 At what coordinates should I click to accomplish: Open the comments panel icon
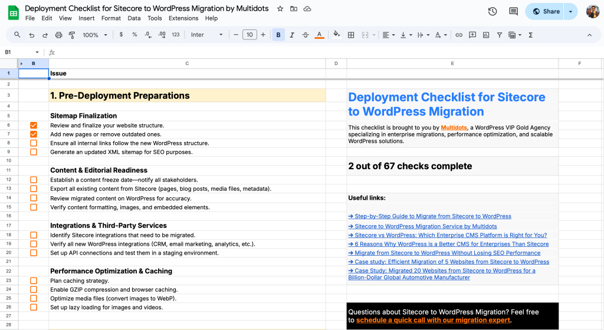[513, 12]
